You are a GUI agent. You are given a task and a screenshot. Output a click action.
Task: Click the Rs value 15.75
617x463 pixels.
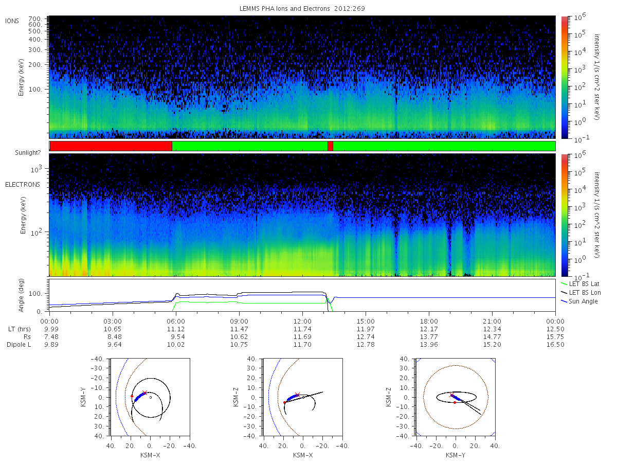[555, 336]
